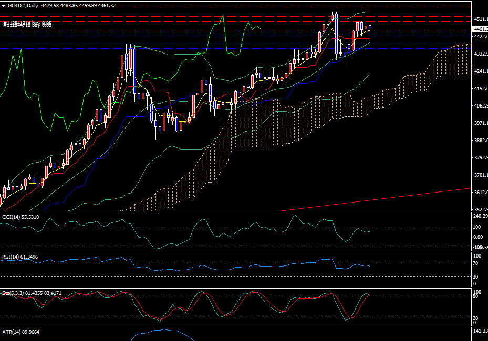488x341 pixels.
Task: Click the 100 level on CCI scale
Action: [477, 227]
